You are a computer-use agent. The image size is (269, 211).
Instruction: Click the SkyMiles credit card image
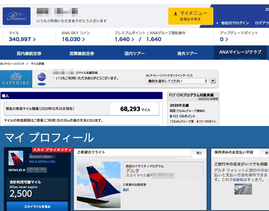(x=243, y=189)
